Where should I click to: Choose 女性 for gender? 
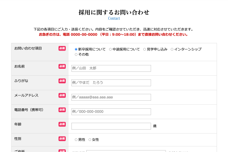click(x=90, y=139)
